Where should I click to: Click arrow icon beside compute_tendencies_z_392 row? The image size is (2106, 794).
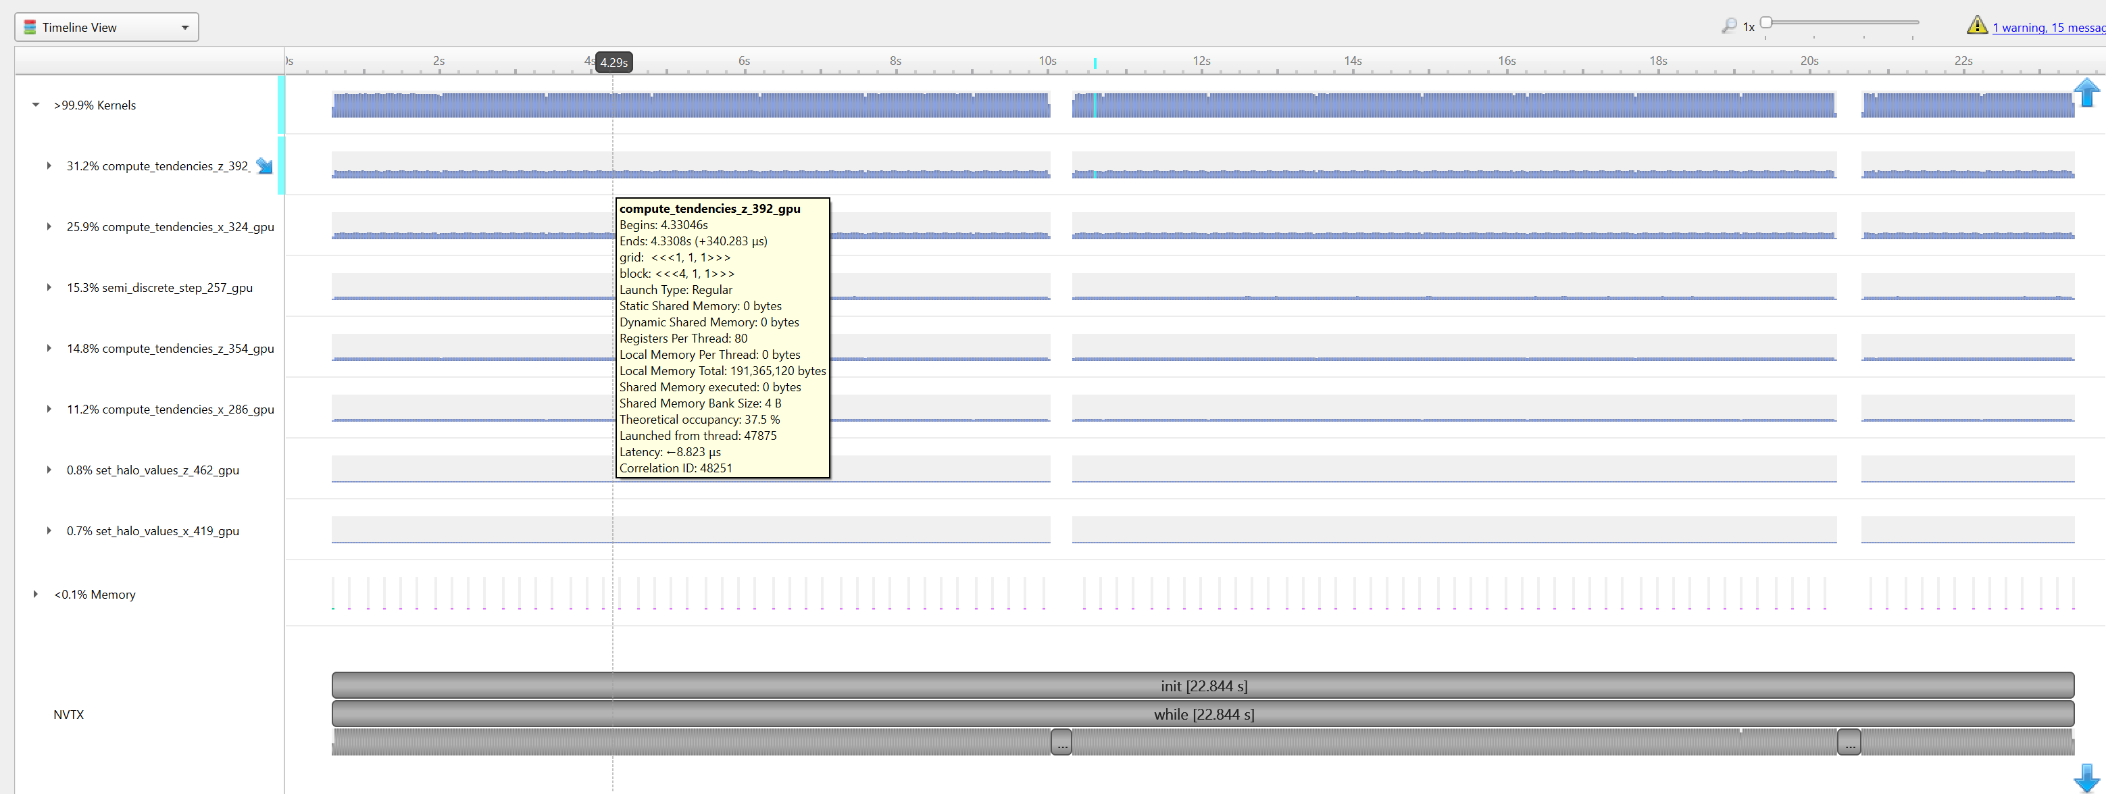click(264, 166)
